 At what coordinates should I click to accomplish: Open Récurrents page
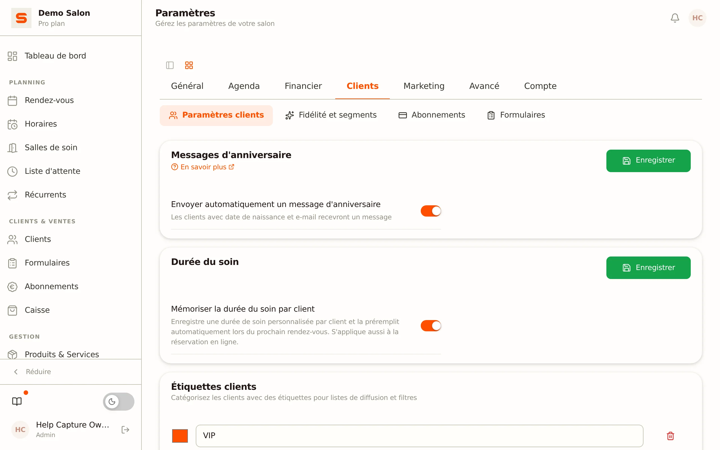46,195
